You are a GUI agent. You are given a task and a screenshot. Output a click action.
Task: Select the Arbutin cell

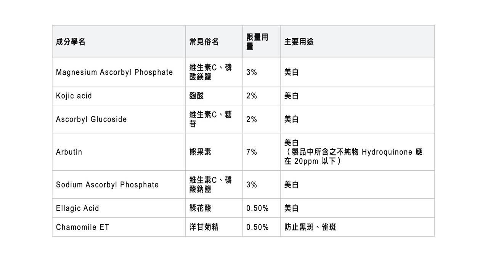[69, 152]
